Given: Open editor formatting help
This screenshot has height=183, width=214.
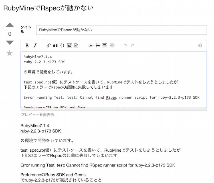Looking at the screenshot, I should point(200,45).
